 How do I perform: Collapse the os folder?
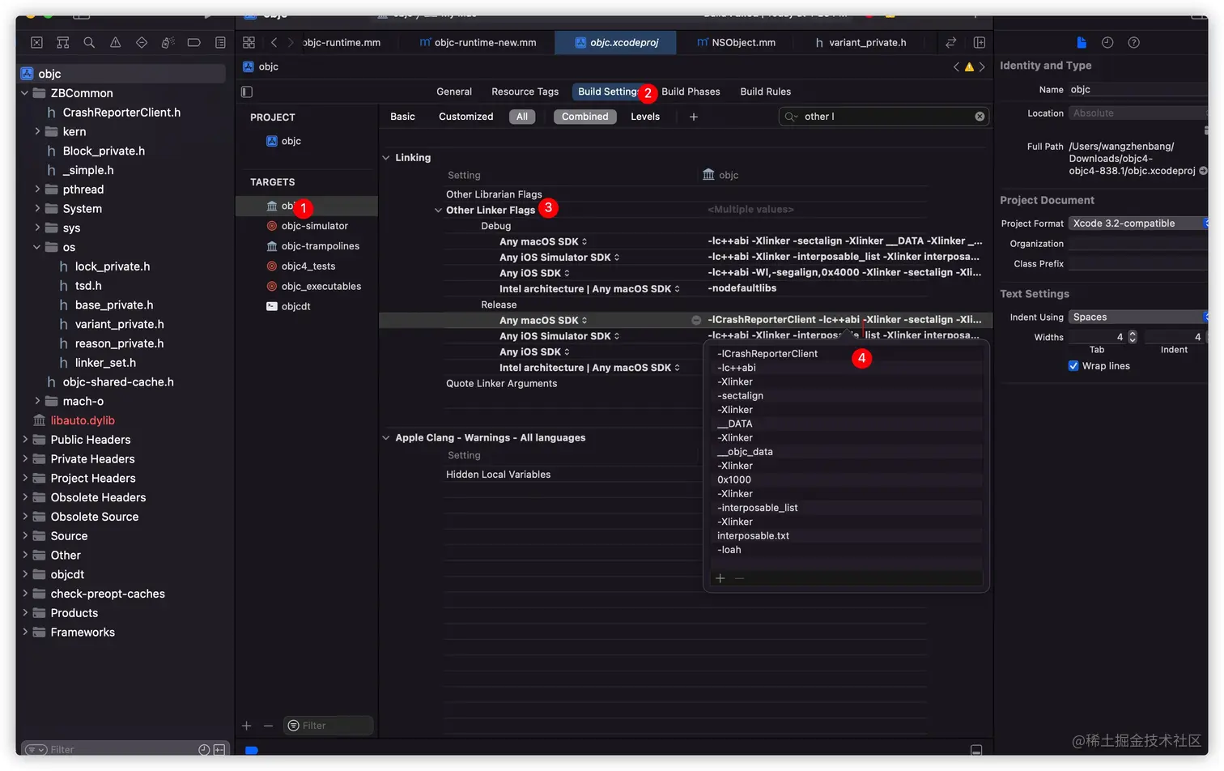click(x=37, y=247)
